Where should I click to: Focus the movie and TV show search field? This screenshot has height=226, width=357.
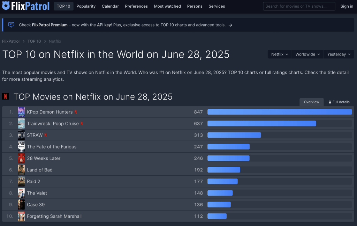coord(299,6)
